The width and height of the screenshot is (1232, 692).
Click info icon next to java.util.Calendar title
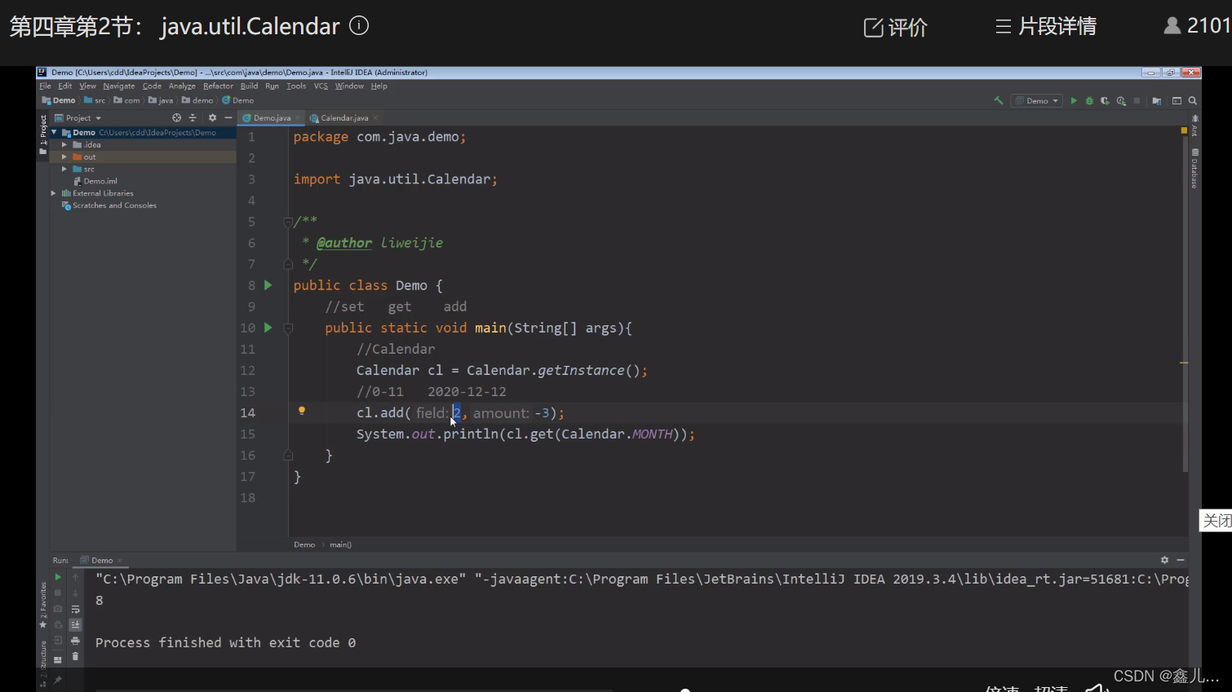point(359,26)
